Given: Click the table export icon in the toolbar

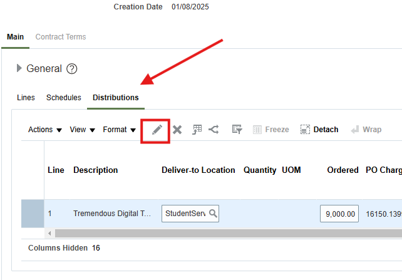Looking at the screenshot, I should pyautogui.click(x=197, y=130).
